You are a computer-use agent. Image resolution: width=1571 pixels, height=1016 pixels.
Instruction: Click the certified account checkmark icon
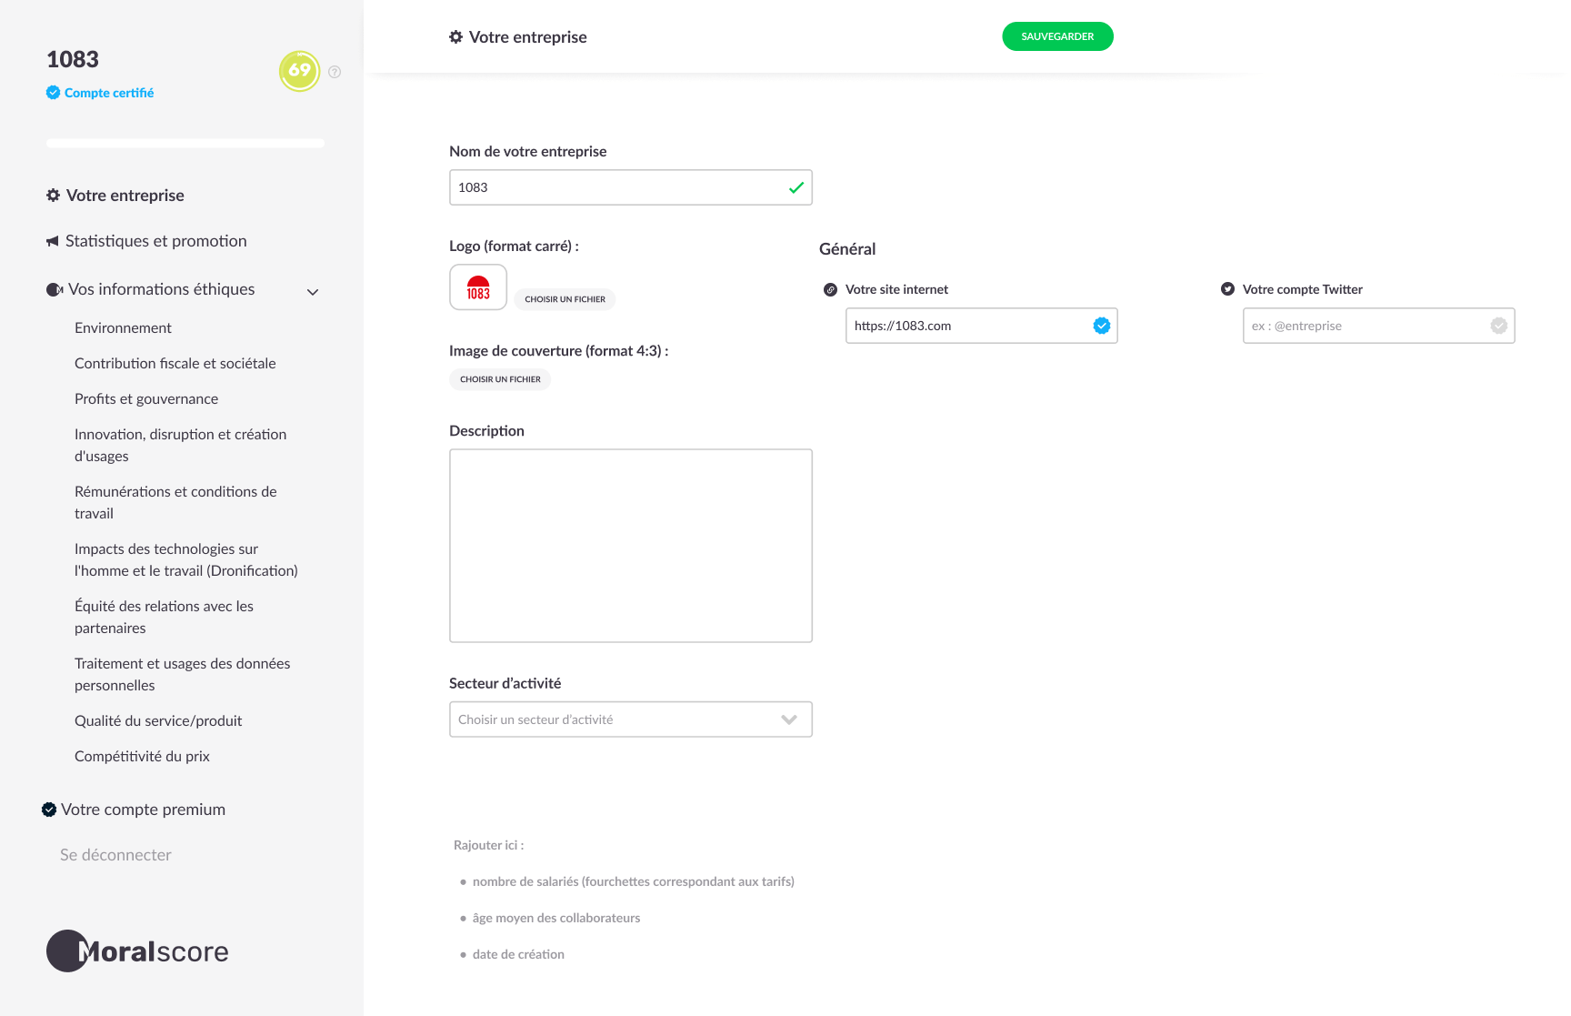(x=53, y=93)
